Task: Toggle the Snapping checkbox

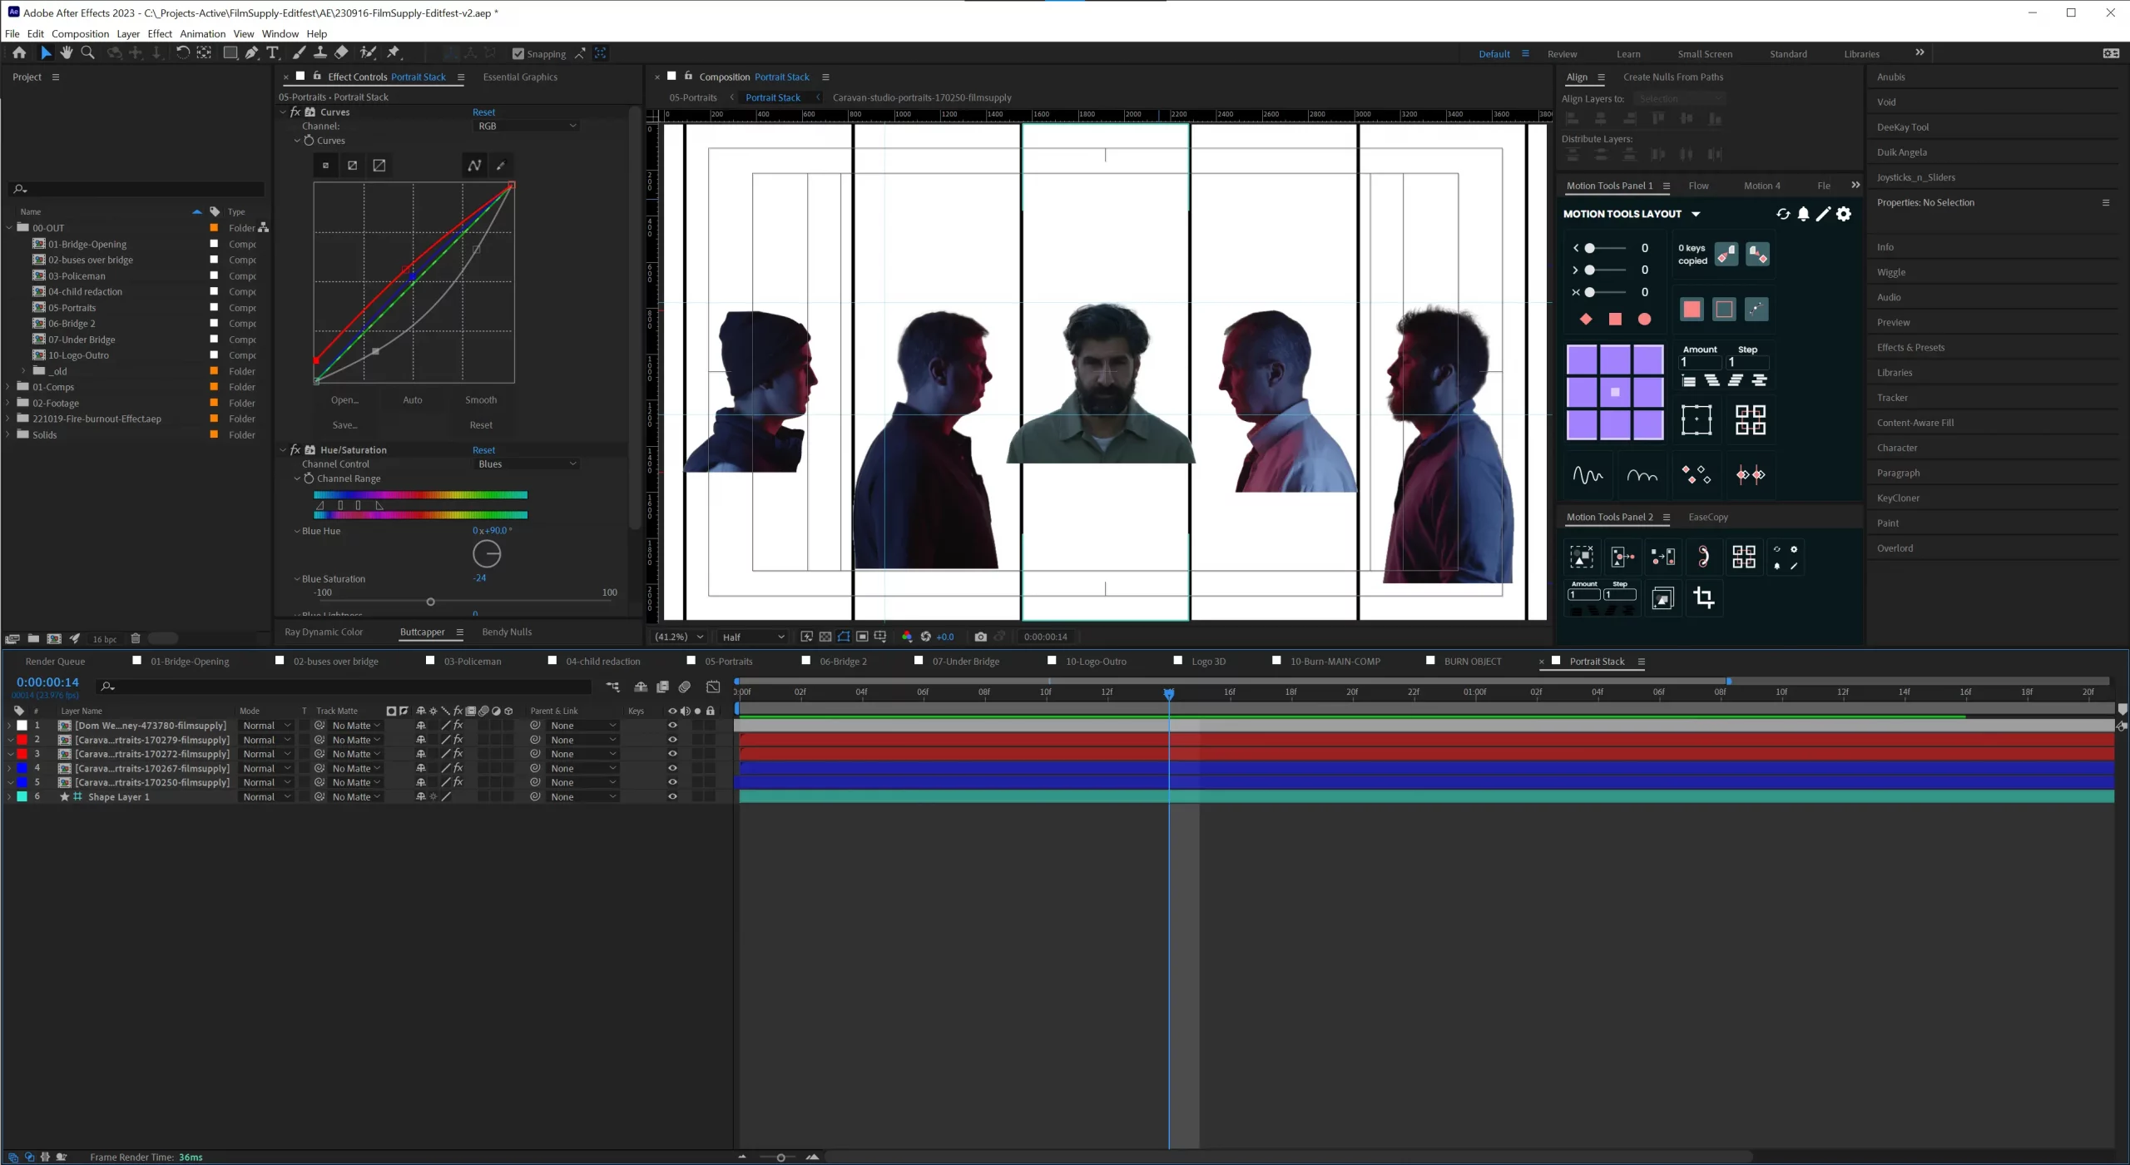Action: pyautogui.click(x=518, y=53)
